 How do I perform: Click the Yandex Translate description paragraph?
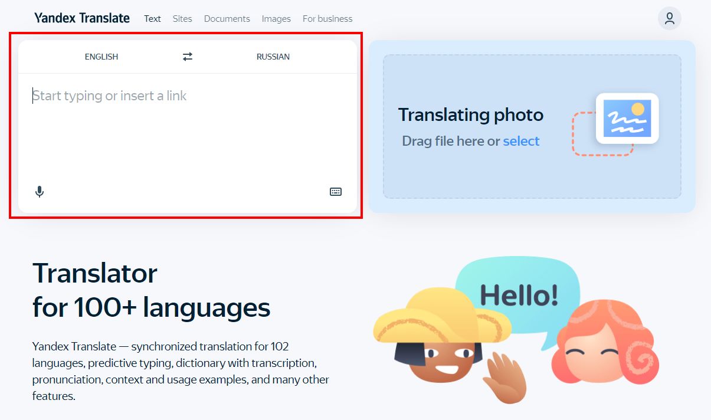pos(181,371)
